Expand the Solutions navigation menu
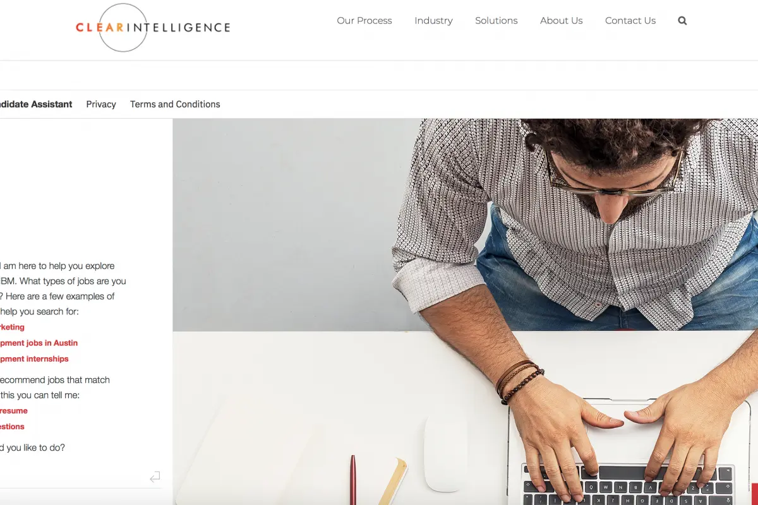758x505 pixels. point(496,21)
